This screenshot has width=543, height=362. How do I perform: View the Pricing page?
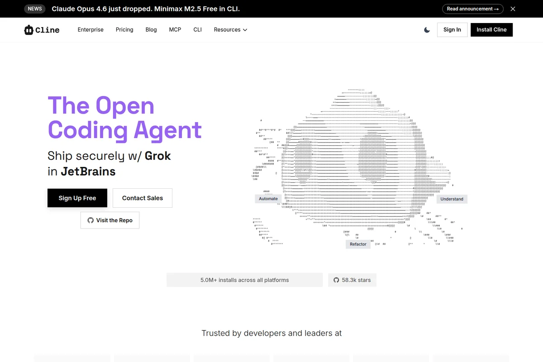[x=124, y=30]
